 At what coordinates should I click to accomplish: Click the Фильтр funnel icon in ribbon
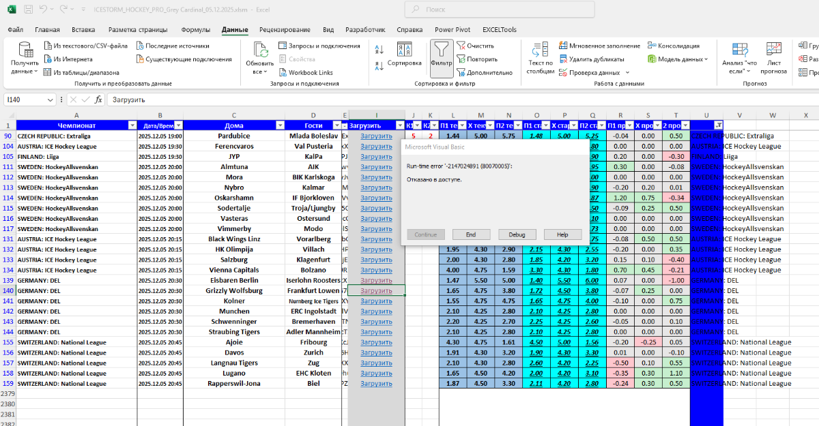click(442, 50)
